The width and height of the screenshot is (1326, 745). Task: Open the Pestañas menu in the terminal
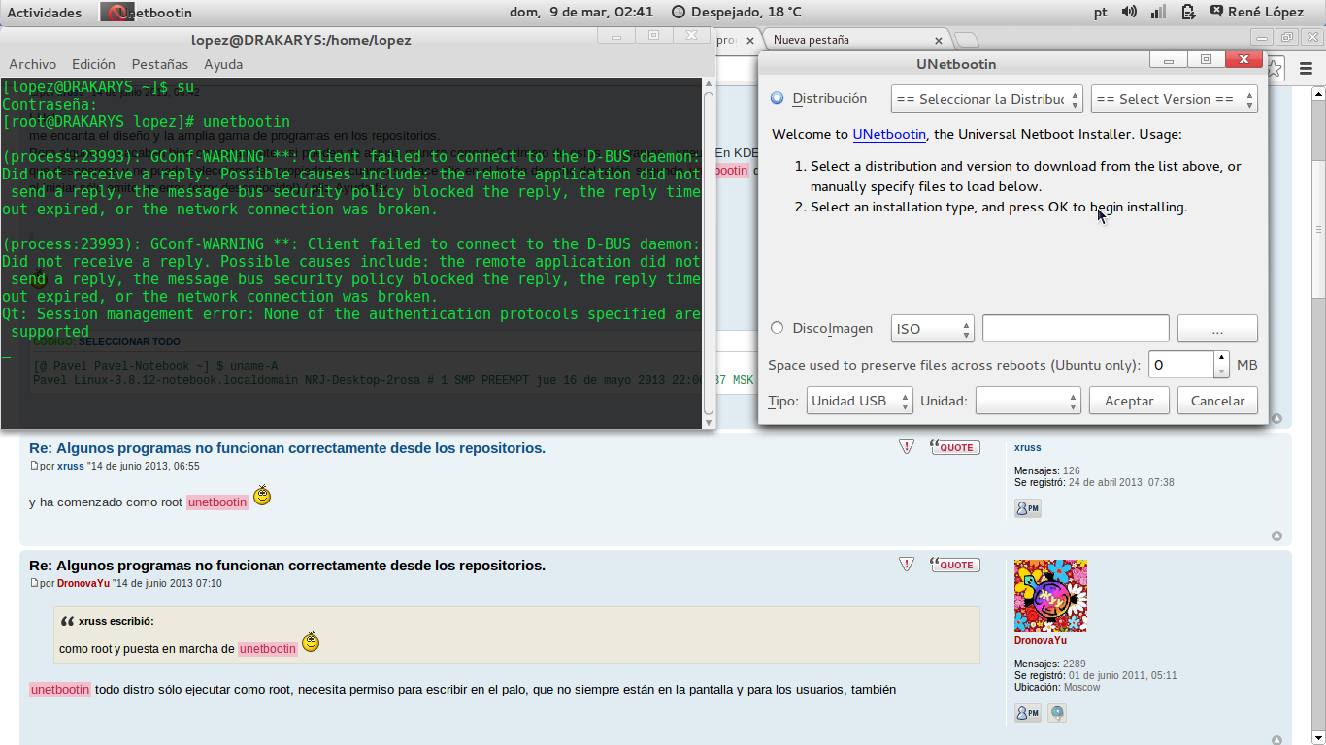coord(159,64)
